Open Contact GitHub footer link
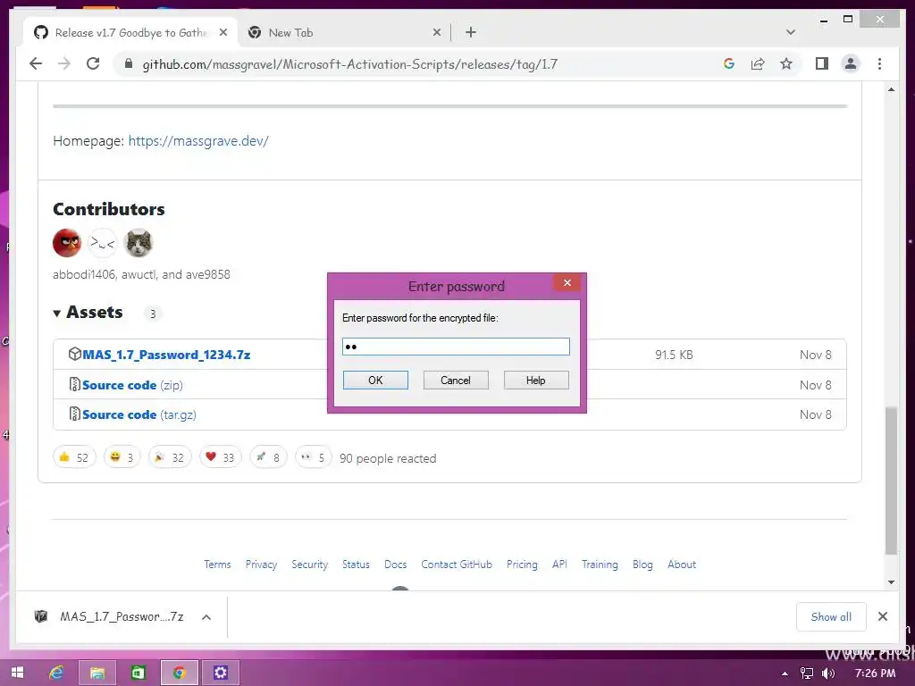The image size is (915, 686). tap(457, 565)
